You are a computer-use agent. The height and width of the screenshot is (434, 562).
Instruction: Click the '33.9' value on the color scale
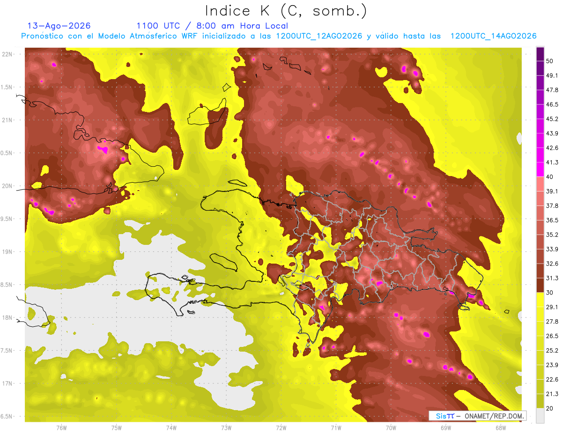[x=552, y=249]
